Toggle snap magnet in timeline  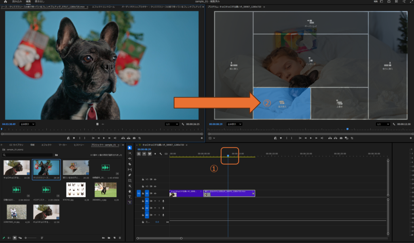coord(144,154)
